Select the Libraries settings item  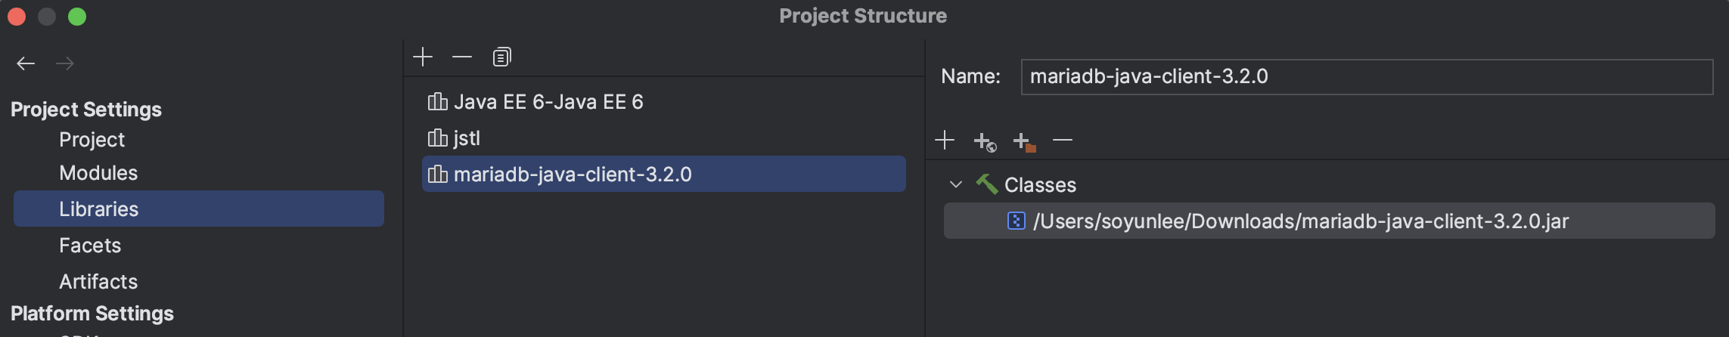point(199,209)
